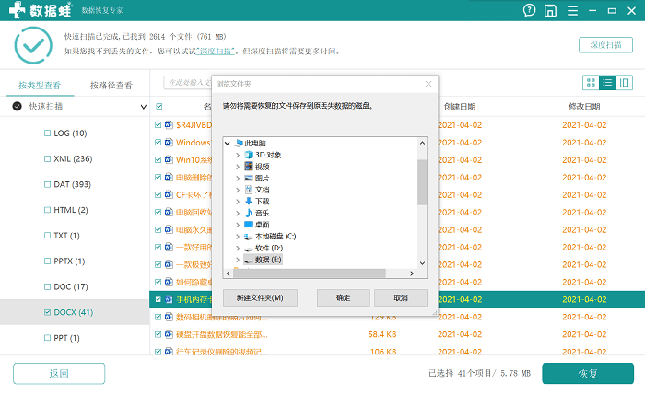Expand the 视频 tree node
This screenshot has width=645, height=395.
[238, 167]
